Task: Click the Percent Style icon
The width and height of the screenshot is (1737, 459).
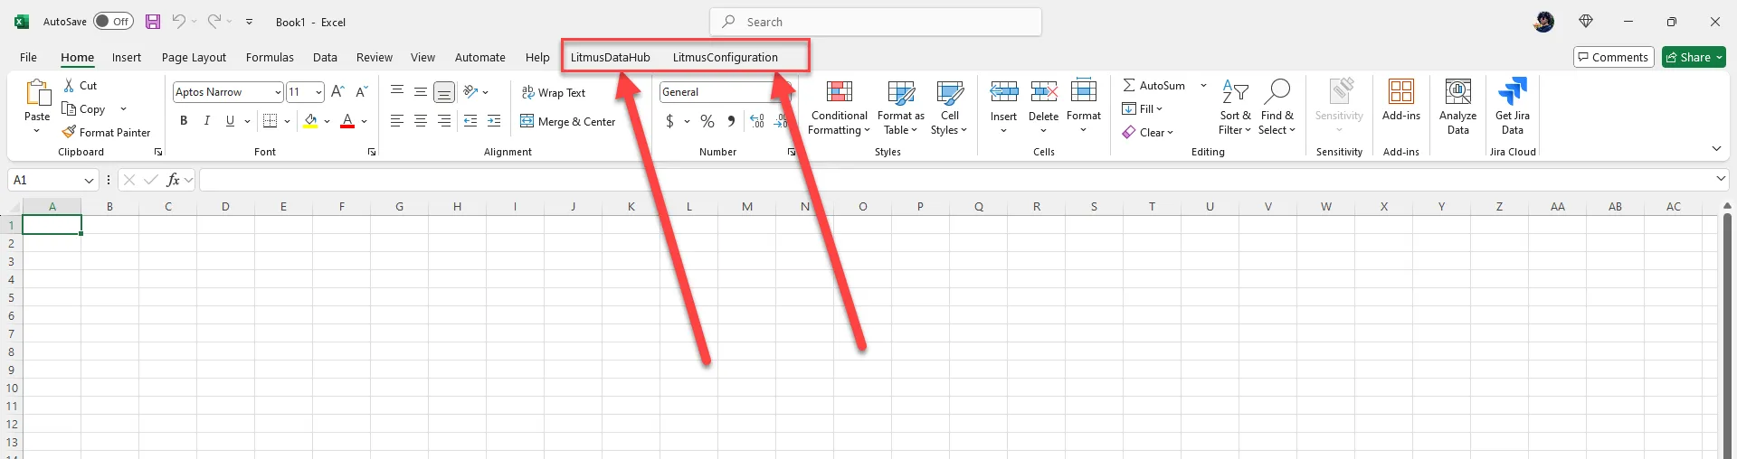Action: [x=707, y=121]
